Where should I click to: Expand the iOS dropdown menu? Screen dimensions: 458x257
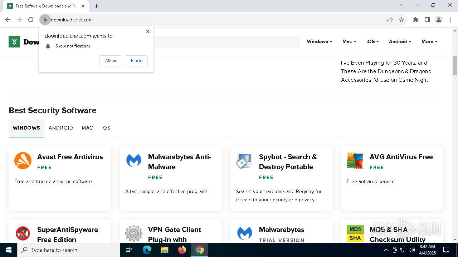click(x=372, y=42)
